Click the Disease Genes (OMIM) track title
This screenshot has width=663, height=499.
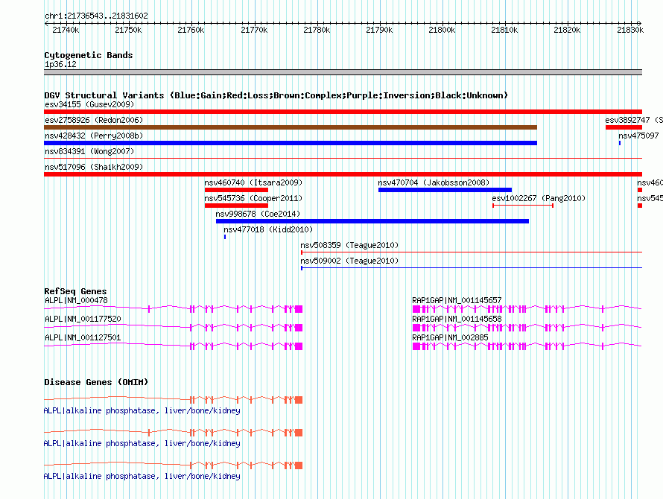coord(96,382)
